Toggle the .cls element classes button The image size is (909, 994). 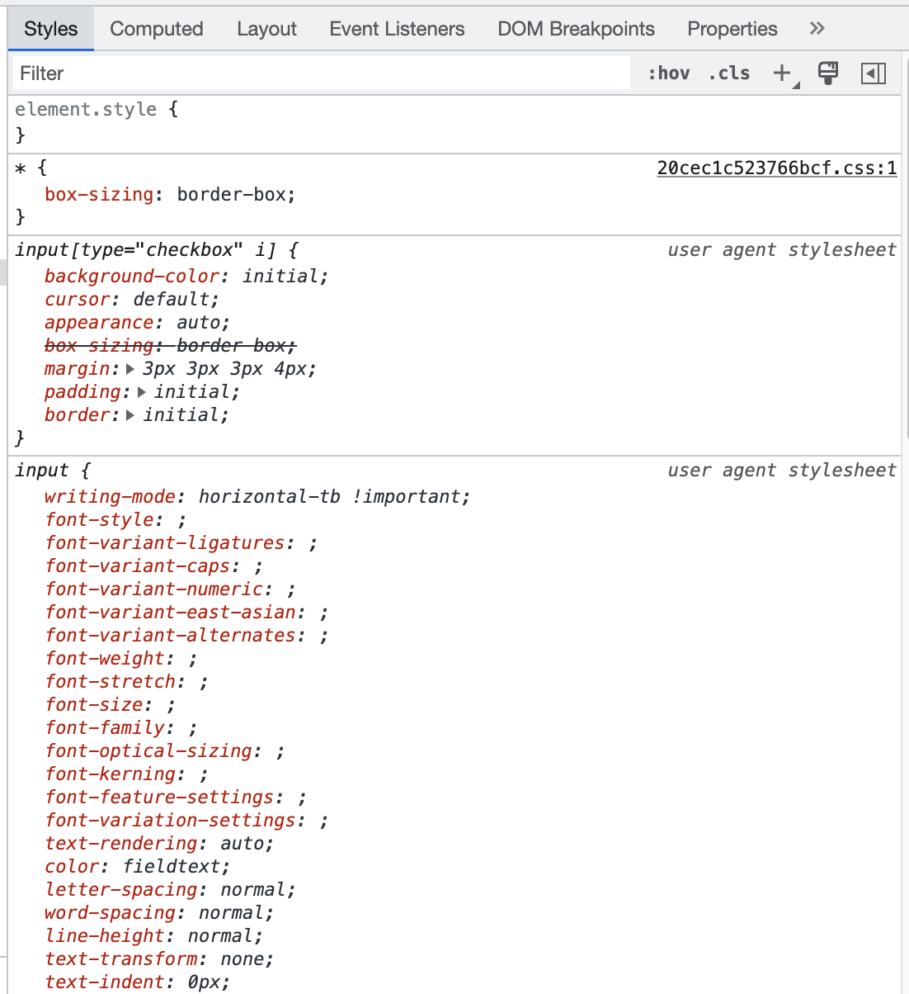(729, 73)
